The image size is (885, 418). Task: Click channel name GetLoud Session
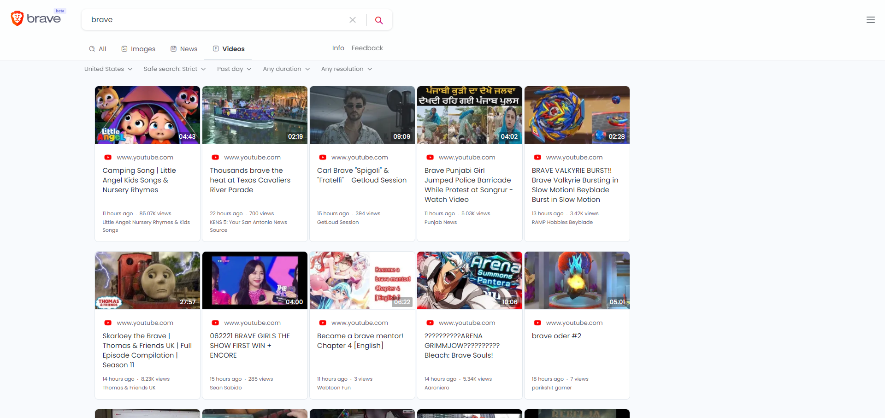[338, 222]
